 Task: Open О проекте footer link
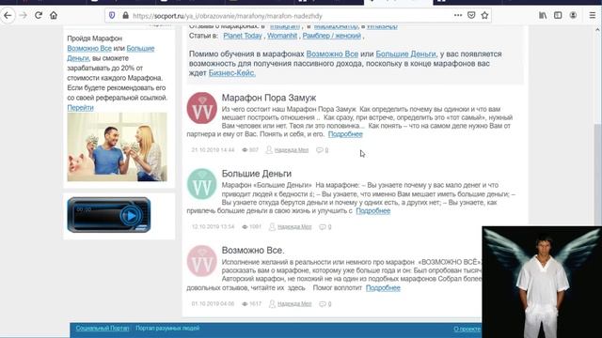(x=467, y=329)
